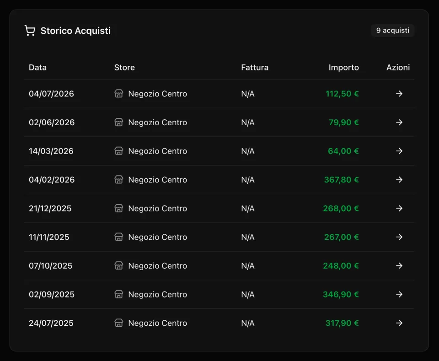439x361 pixels.
Task: Click the store icon in the 11/11/2025 row
Action: (119, 237)
